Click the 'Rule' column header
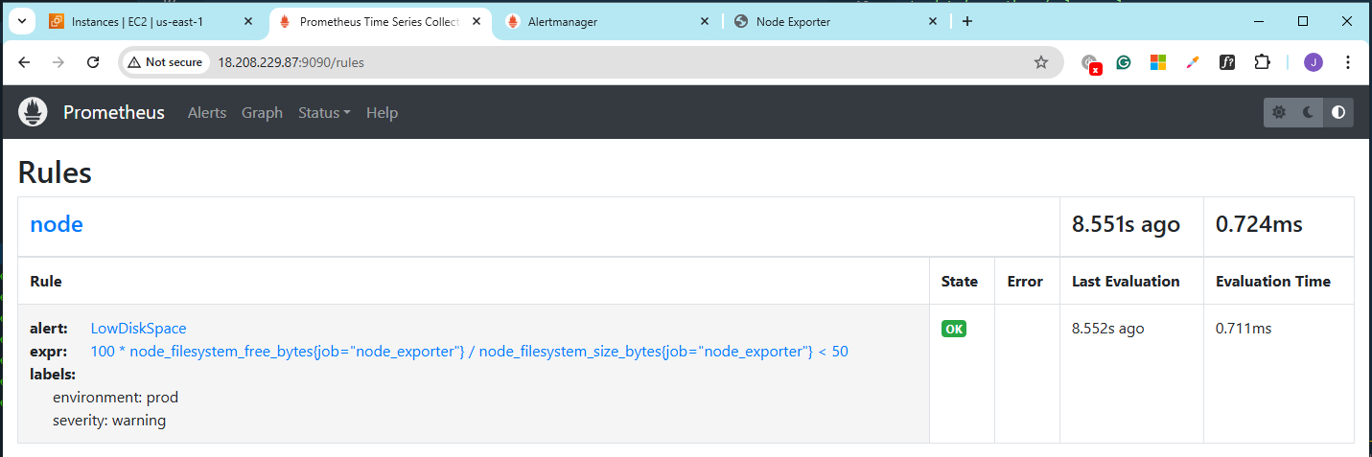The image size is (1372, 457). tap(46, 281)
